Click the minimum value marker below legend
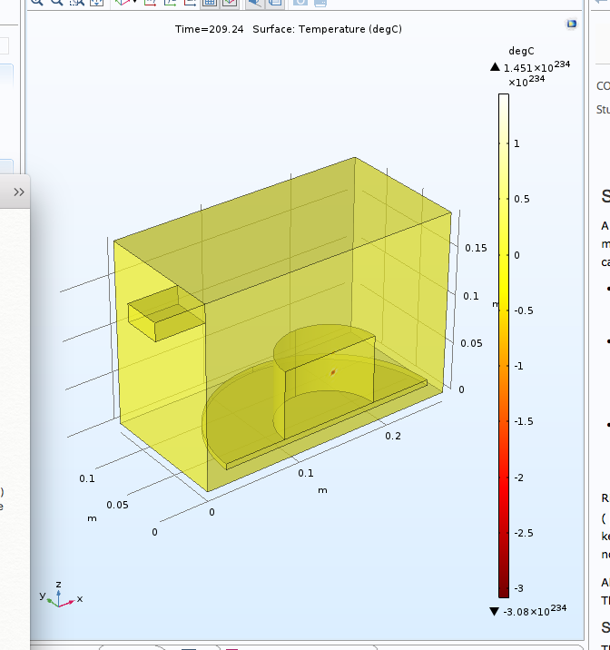The height and width of the screenshot is (650, 610). point(495,611)
